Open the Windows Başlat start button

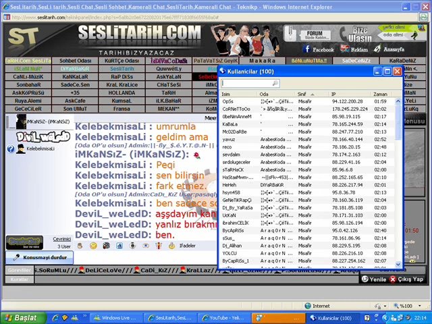pos(23,318)
